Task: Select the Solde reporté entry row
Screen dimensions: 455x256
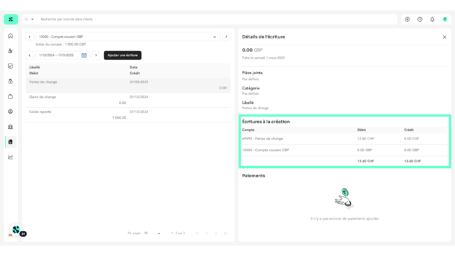Action: [128, 115]
